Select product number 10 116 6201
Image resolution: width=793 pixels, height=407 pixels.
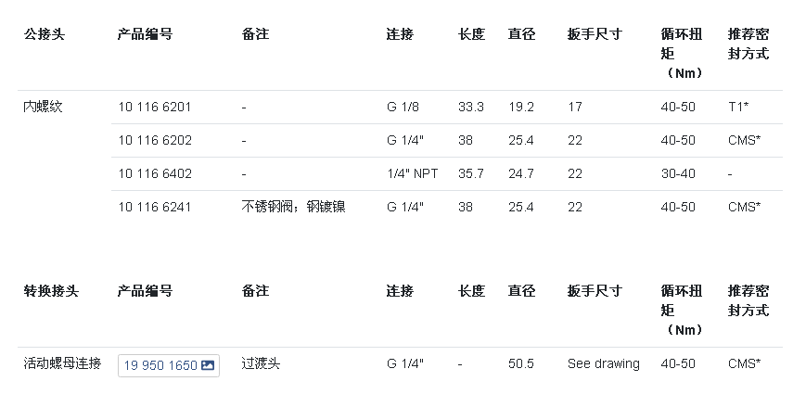tap(155, 108)
